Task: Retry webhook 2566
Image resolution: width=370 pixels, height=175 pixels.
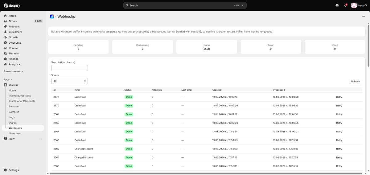Action: [339, 140]
